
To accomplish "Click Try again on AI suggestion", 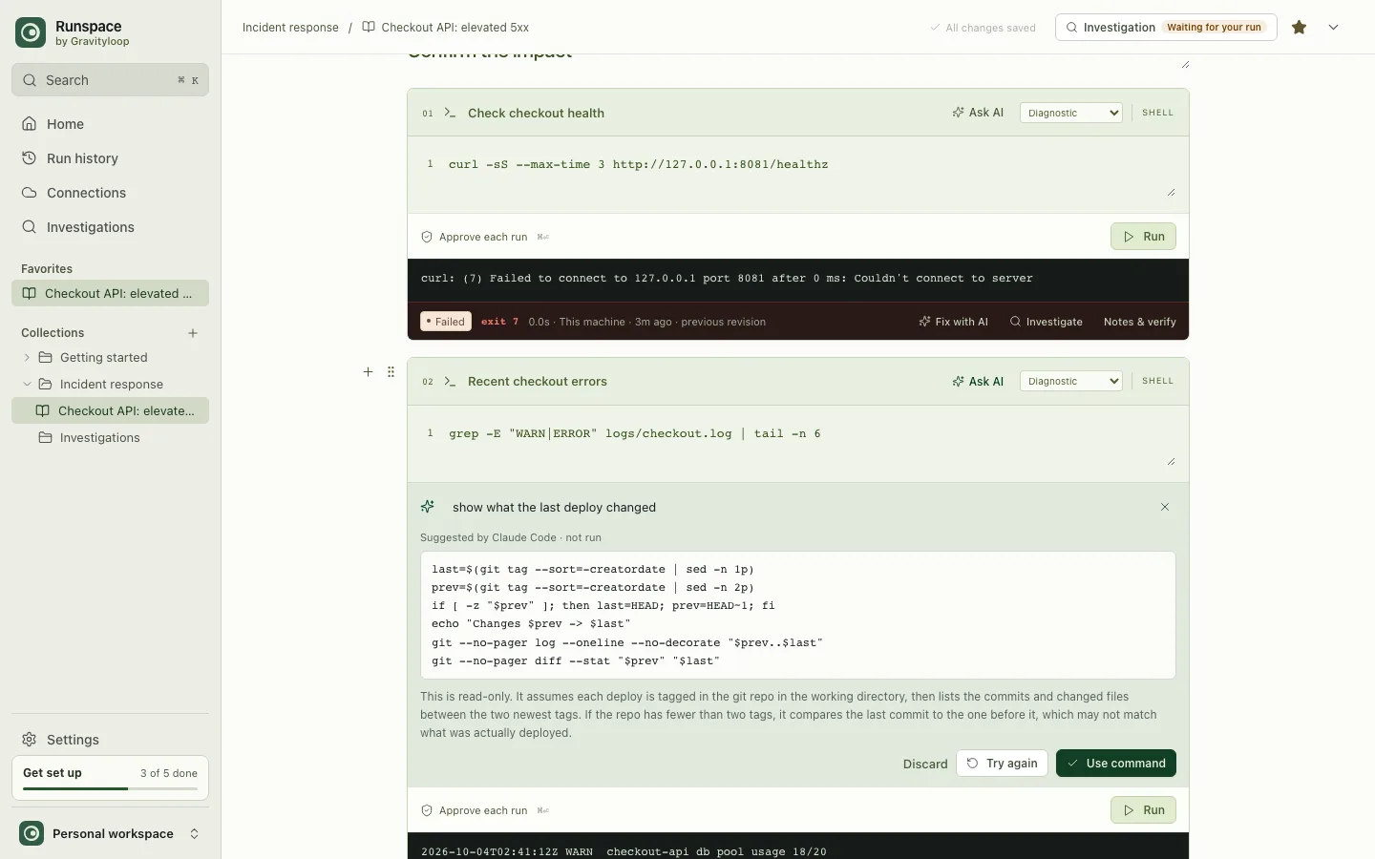I will [1002, 764].
